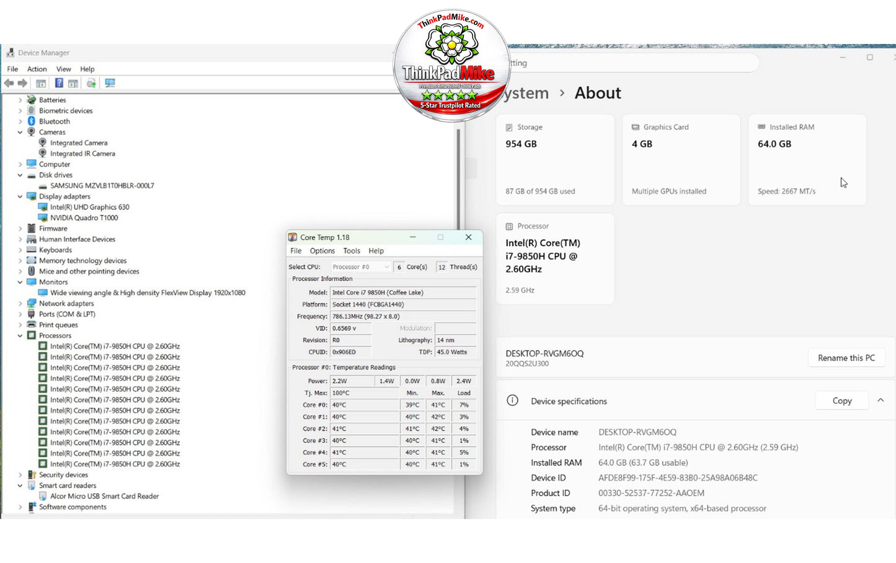Click the Graphics Card icon in Settings
The height and width of the screenshot is (563, 896).
tap(636, 127)
